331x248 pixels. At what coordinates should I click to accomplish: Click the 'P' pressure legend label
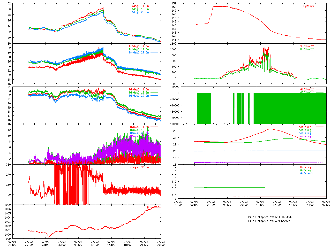148,207
